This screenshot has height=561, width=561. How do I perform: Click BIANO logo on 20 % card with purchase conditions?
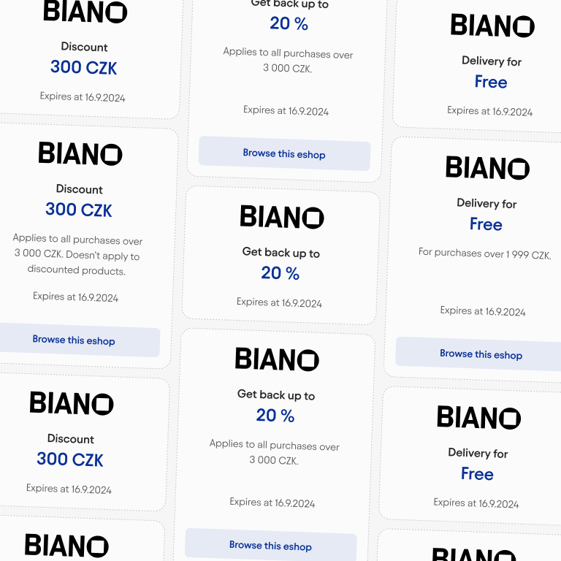277,359
